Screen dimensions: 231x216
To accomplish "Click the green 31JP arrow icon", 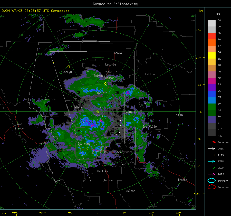I will coord(211,168).
